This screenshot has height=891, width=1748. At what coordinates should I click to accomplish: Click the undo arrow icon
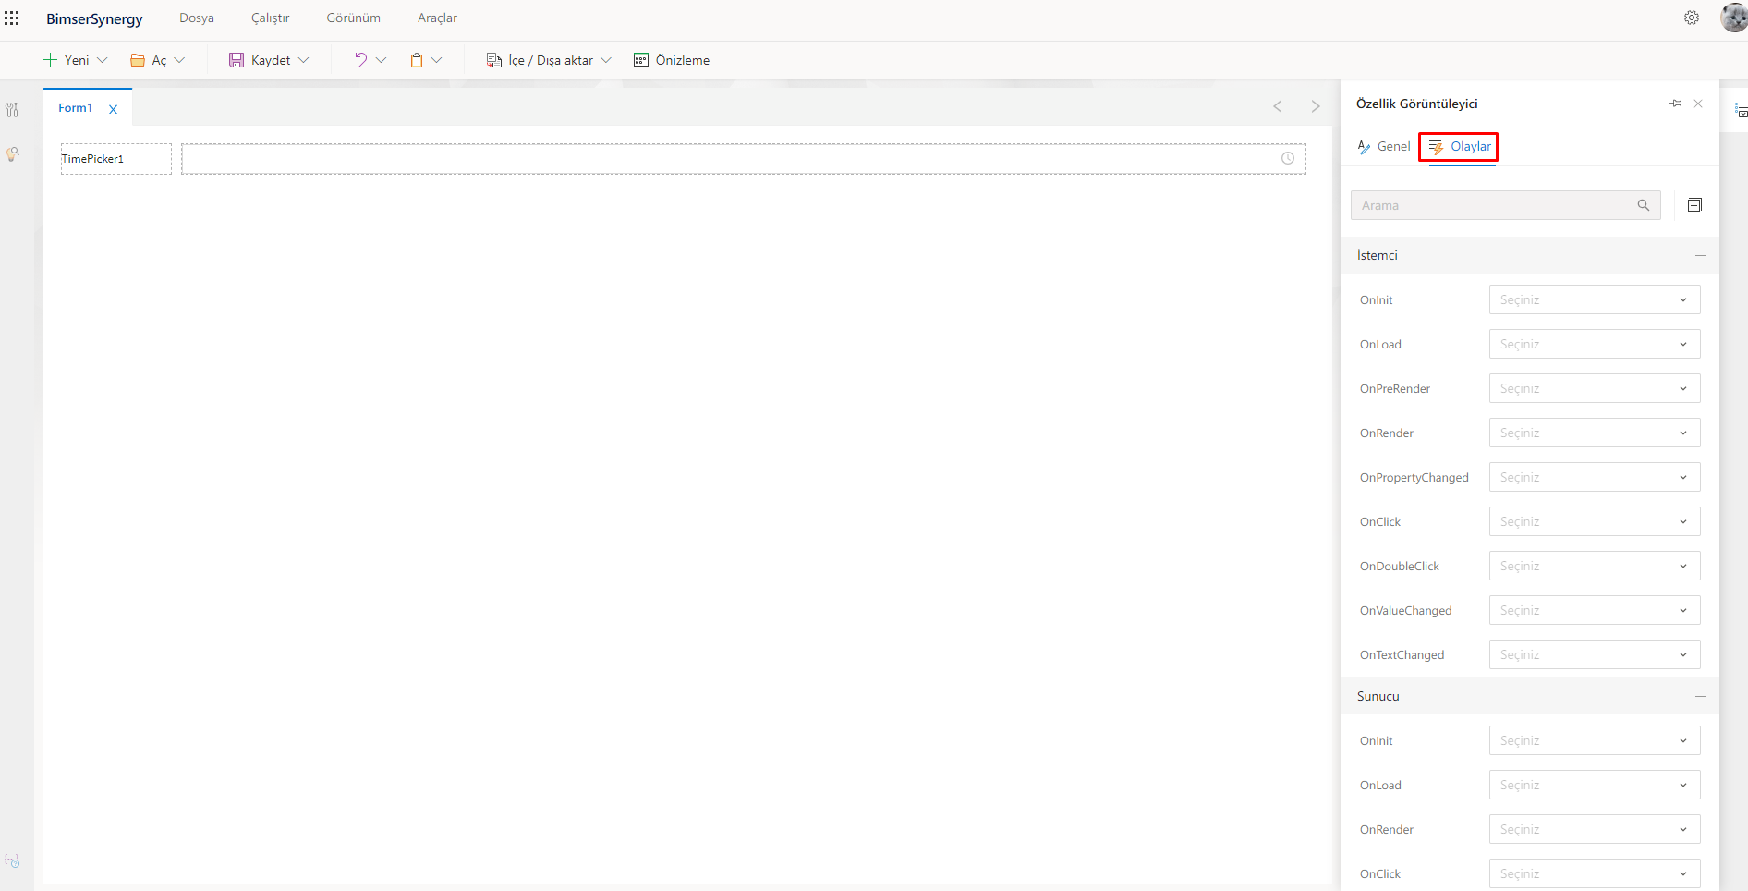pyautogui.click(x=360, y=60)
